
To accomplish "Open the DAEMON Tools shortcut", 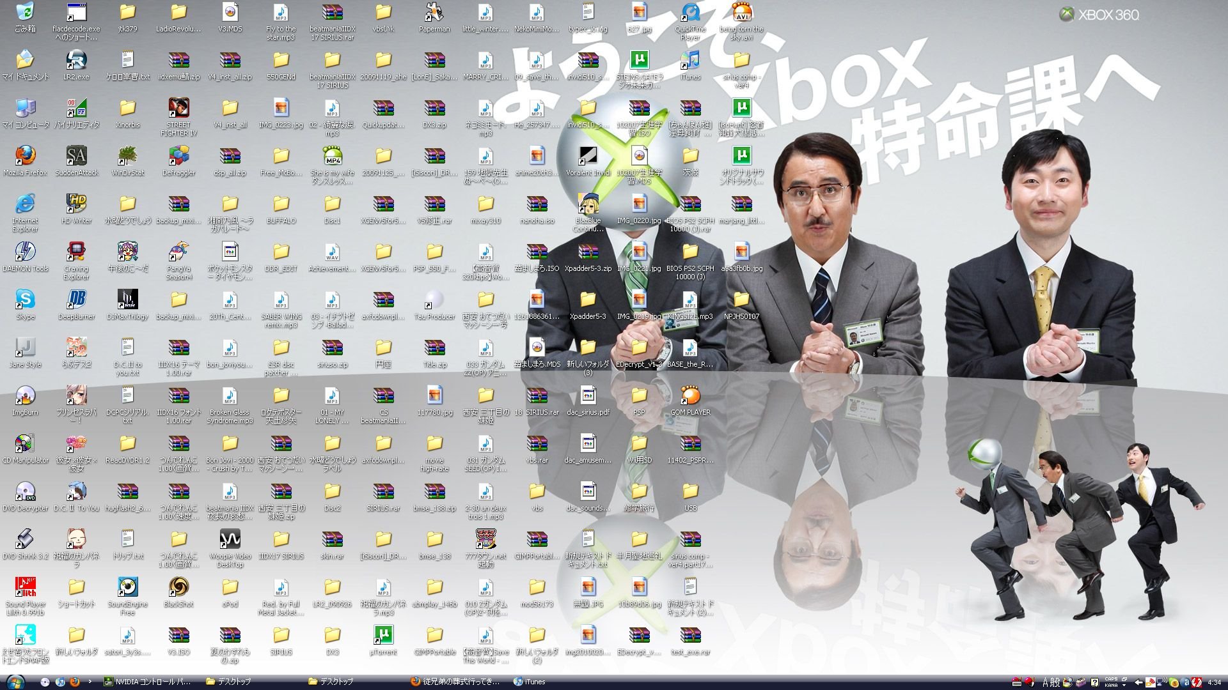I will click(25, 252).
